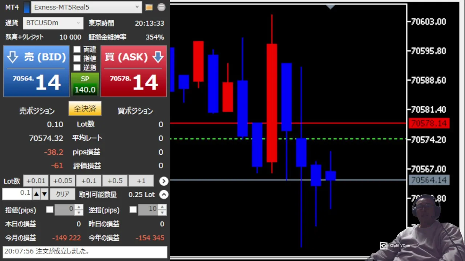The image size is (465, 261).
Task: Add +0.01 to lot size
Action: click(x=36, y=181)
